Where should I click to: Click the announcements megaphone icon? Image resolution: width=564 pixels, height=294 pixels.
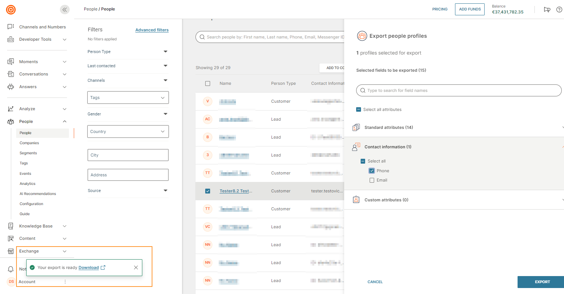click(547, 10)
